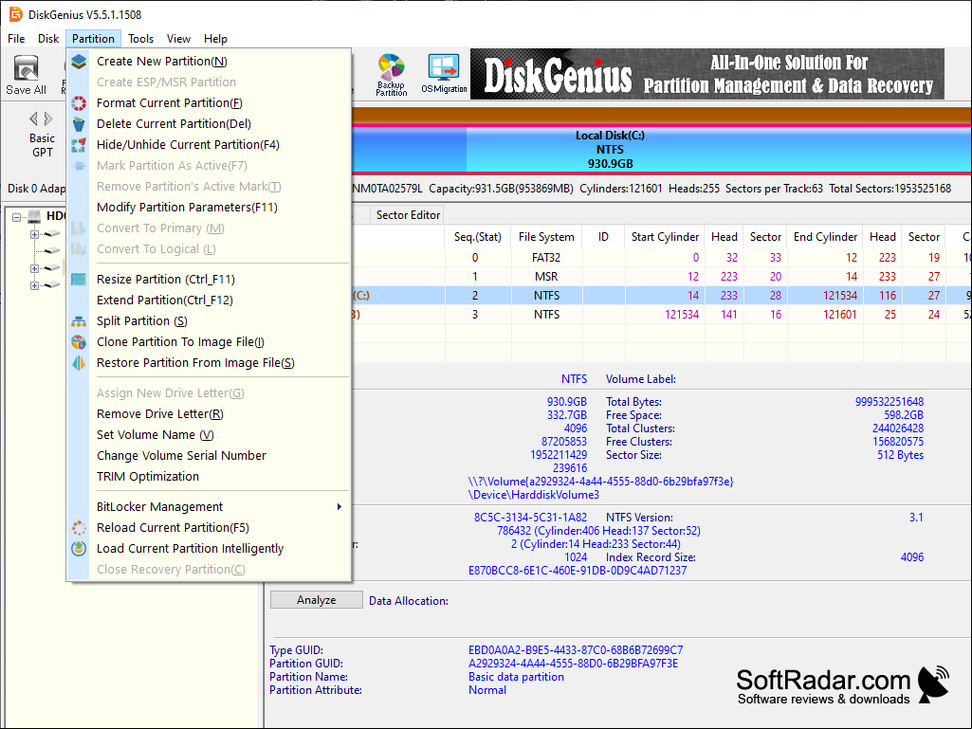Choose Create New Partition(N) menu entry

coord(209,62)
